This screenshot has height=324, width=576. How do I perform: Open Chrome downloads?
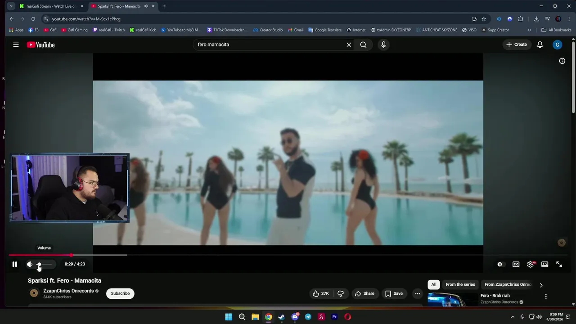tap(536, 19)
